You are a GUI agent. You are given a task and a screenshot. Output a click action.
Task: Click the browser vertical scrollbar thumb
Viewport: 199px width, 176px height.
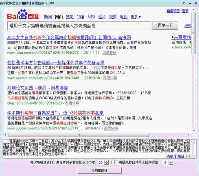194,33
